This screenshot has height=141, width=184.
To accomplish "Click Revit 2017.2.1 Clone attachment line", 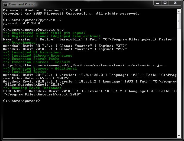I will (65, 46).
